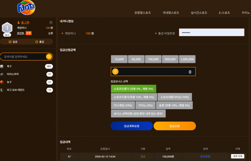Add 100,000 quick amount
The width and height of the screenshot is (251, 161).
[x=153, y=59]
